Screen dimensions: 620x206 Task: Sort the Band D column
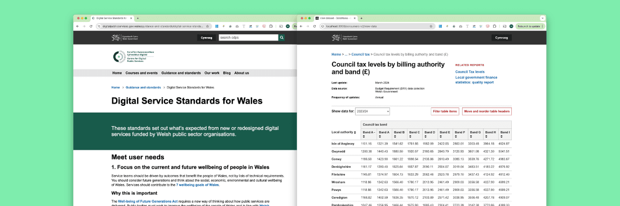[x=426, y=137]
